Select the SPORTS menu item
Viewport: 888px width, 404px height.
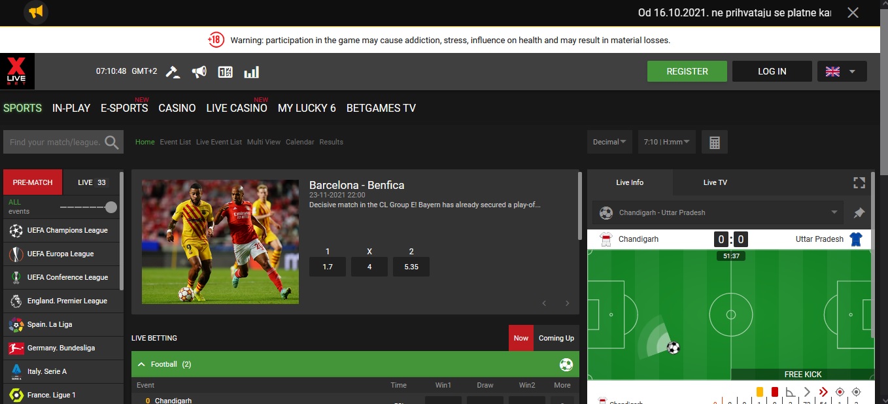click(22, 108)
